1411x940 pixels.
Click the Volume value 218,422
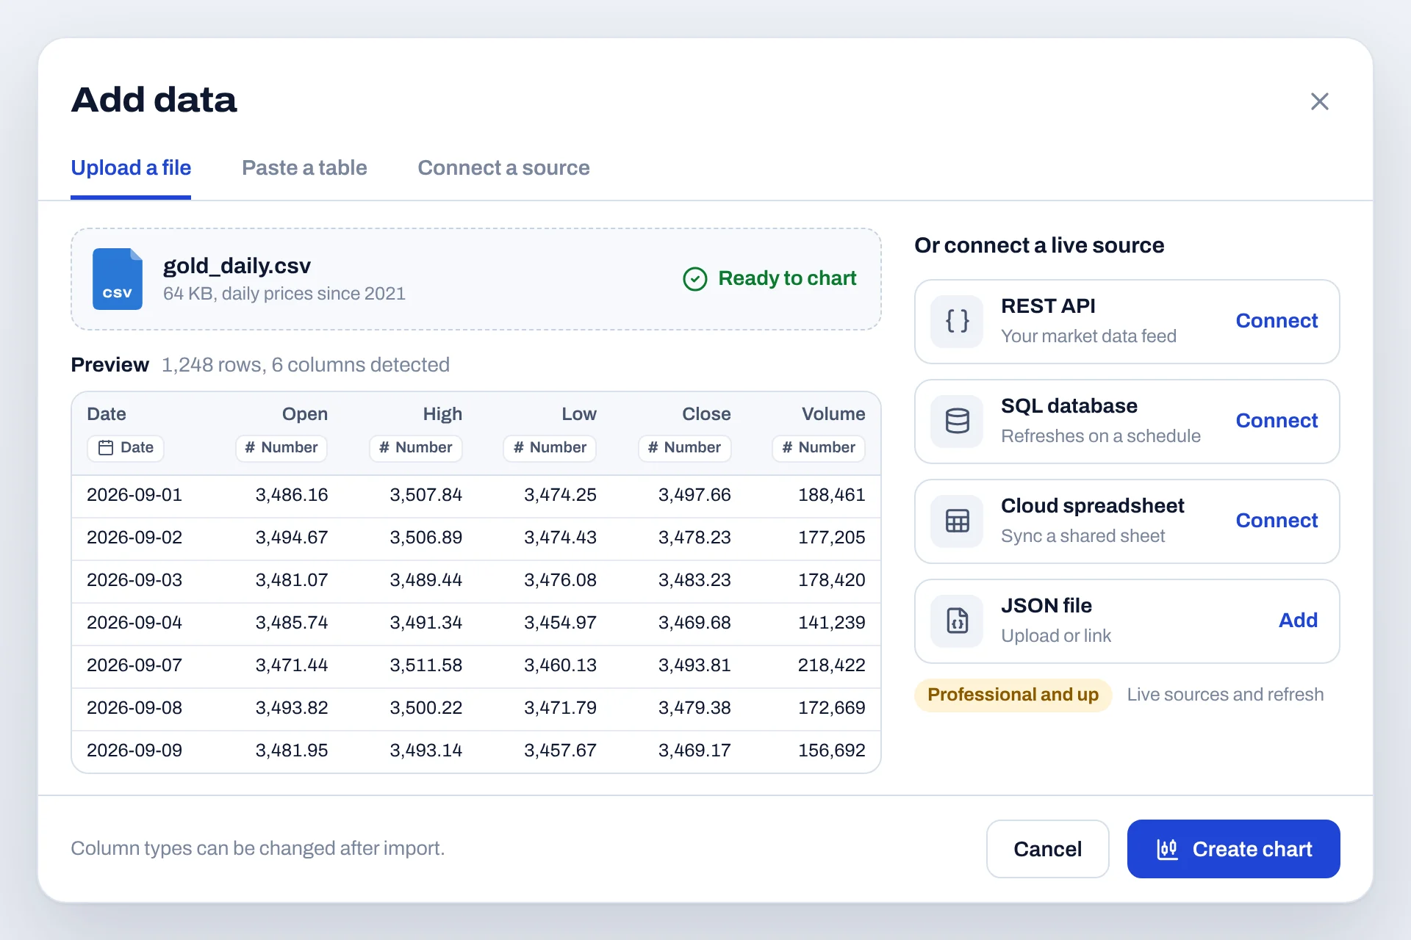click(832, 665)
